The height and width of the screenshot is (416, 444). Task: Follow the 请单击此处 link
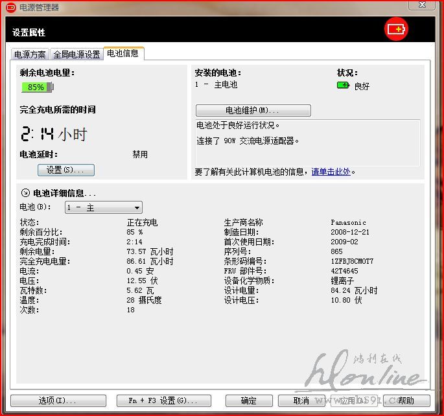tap(331, 172)
